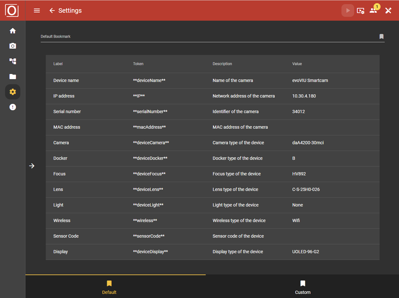Expand the sidebar using the arrow
The height and width of the screenshot is (298, 399).
point(32,166)
